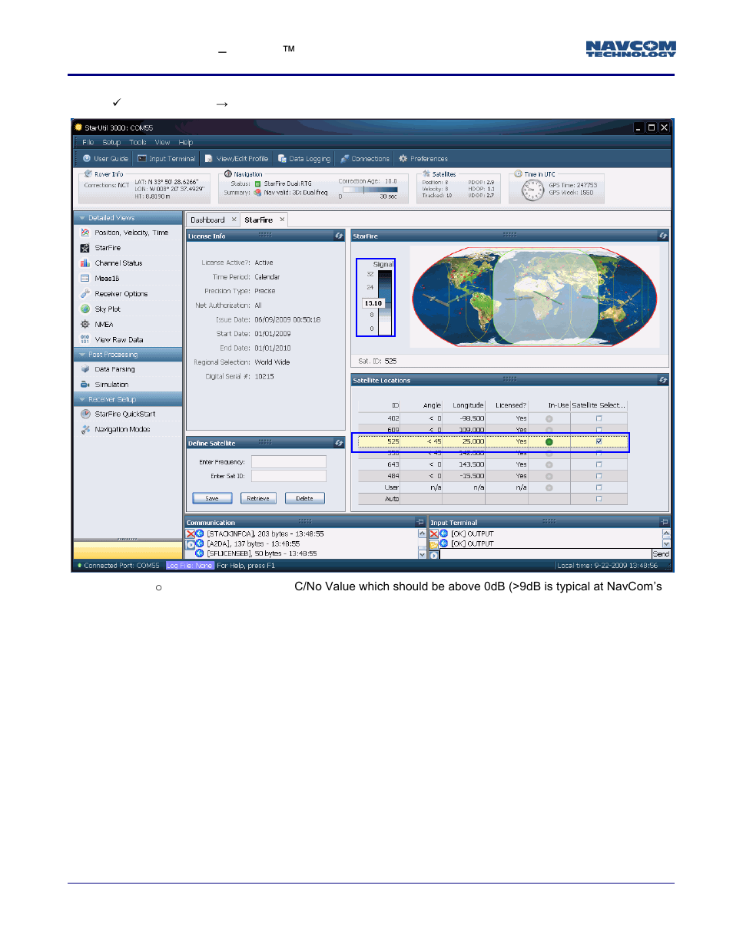Click the Enter Frequency input field
Screen dimensions: 733x948
click(289, 461)
